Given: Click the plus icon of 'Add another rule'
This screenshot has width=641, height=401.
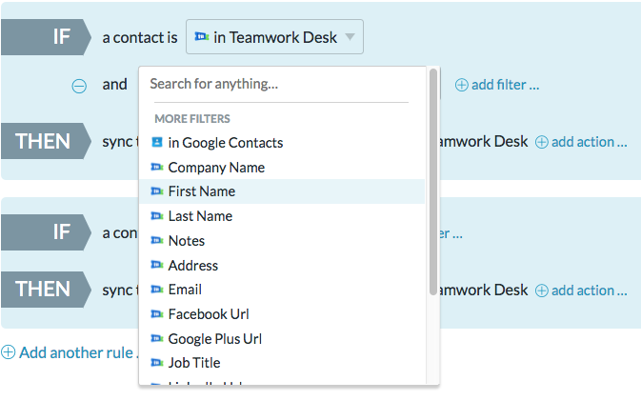Looking at the screenshot, I should pyautogui.click(x=9, y=352).
